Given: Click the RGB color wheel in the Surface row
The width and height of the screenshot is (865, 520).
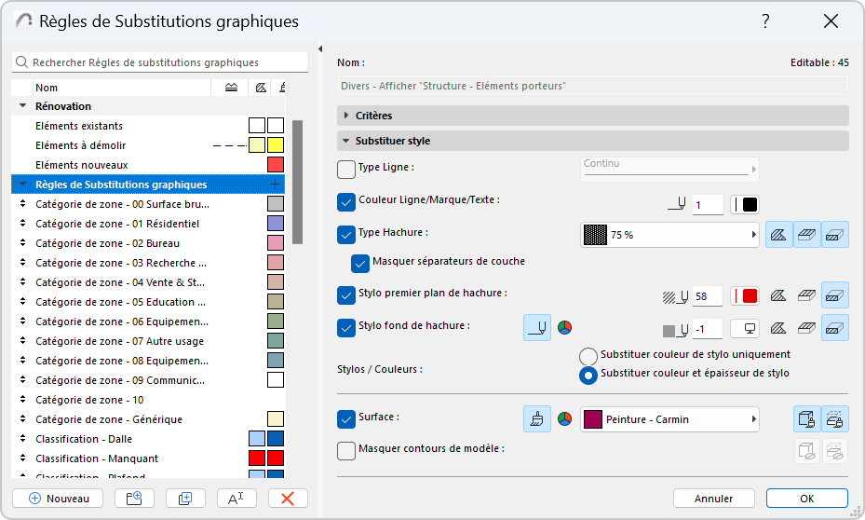Looking at the screenshot, I should click(x=564, y=419).
